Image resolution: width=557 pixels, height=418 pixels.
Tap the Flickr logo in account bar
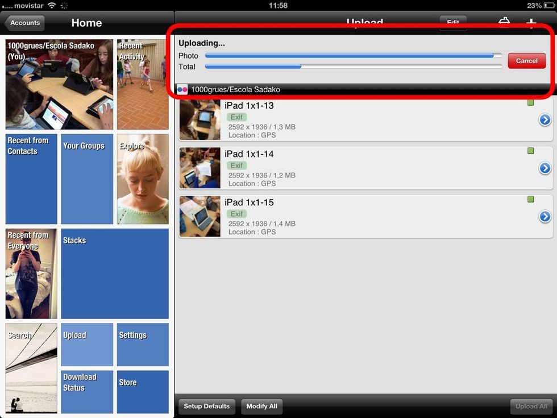(x=182, y=89)
